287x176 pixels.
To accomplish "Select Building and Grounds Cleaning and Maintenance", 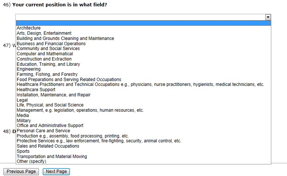I will coord(65,38).
